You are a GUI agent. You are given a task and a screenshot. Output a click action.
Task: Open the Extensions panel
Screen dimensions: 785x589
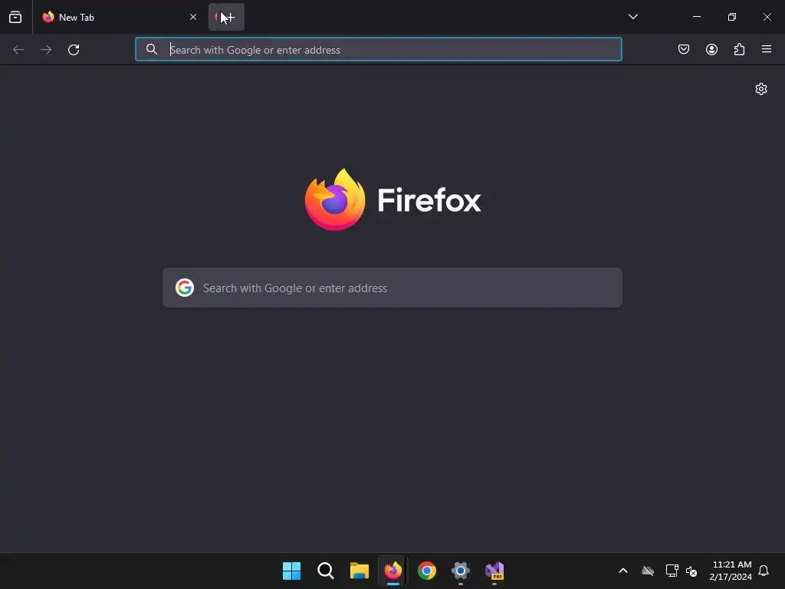coord(739,49)
